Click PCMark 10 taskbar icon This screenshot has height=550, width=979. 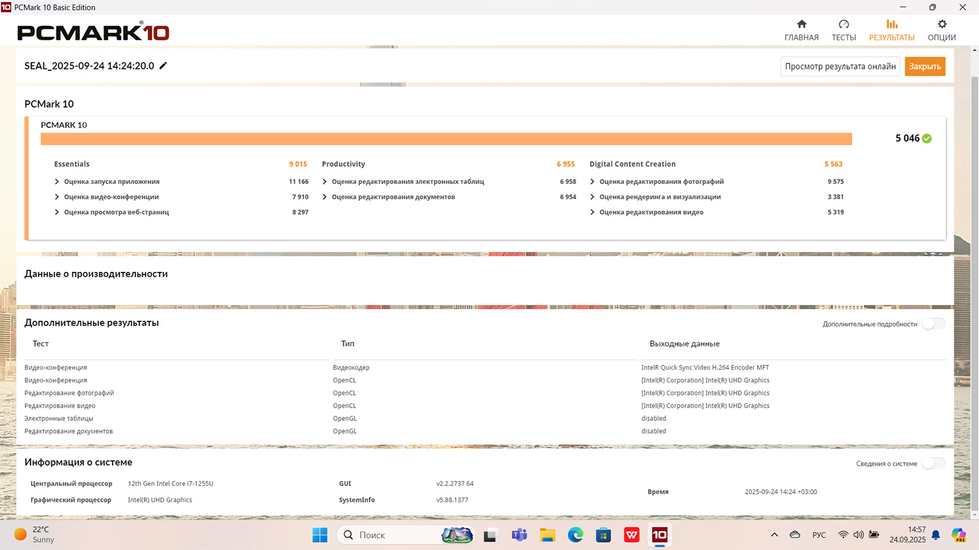tap(660, 535)
